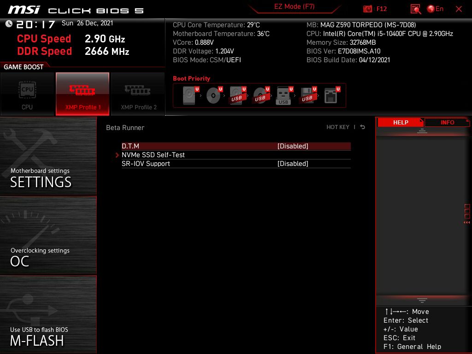
Task: Open the D.T.M Disabled value dropdown
Action: coord(293,146)
